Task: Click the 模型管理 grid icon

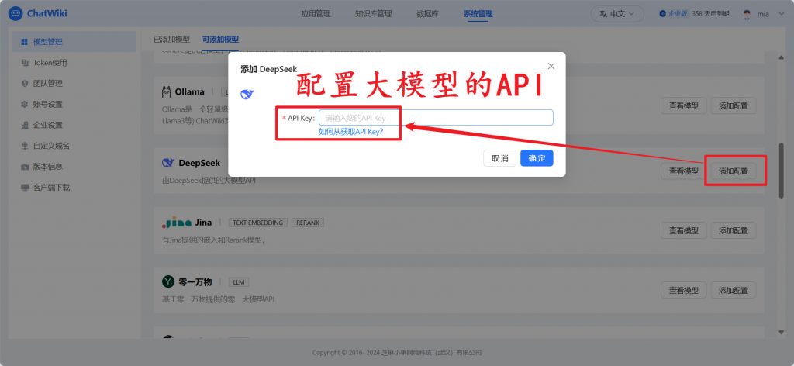Action: click(24, 42)
